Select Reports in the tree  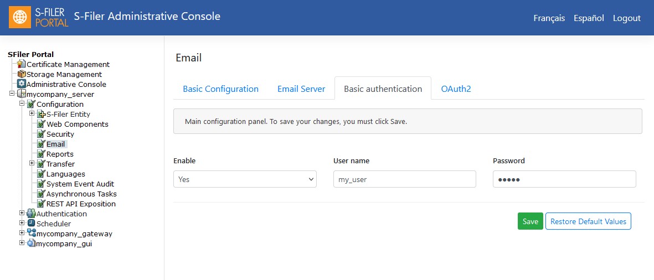click(60, 154)
